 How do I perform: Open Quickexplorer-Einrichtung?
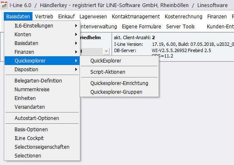[119, 83]
